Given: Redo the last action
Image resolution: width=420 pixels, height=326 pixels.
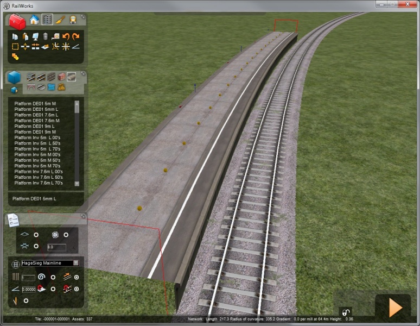Looking at the screenshot, I should pyautogui.click(x=76, y=36).
